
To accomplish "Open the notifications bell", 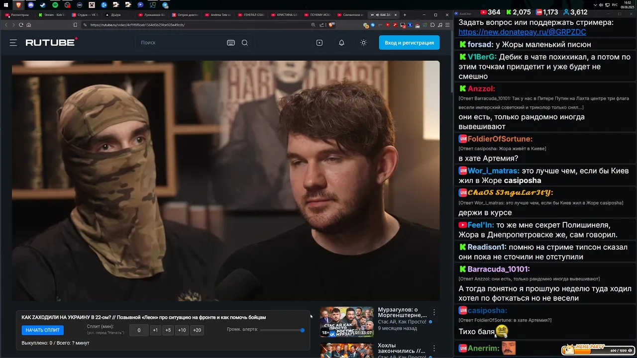I will [341, 43].
